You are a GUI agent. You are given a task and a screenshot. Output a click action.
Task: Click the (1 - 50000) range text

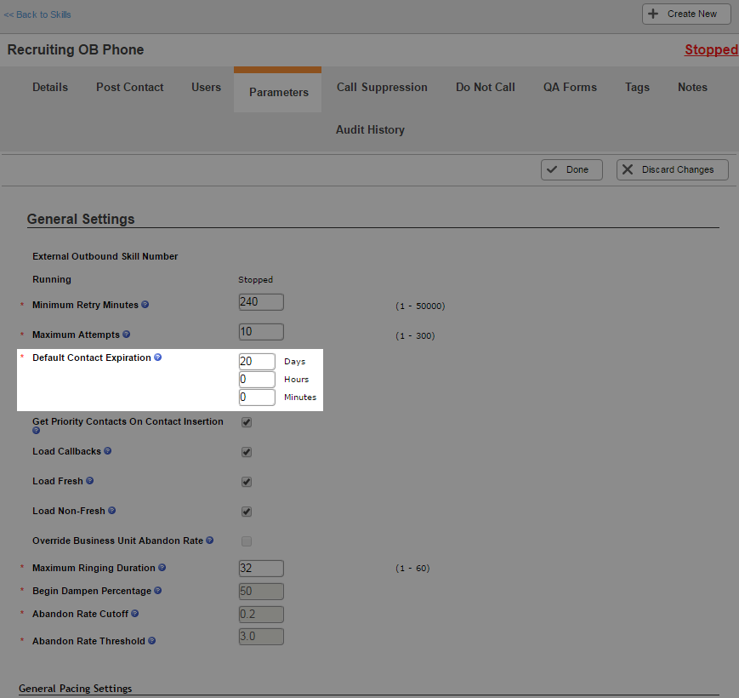click(420, 306)
